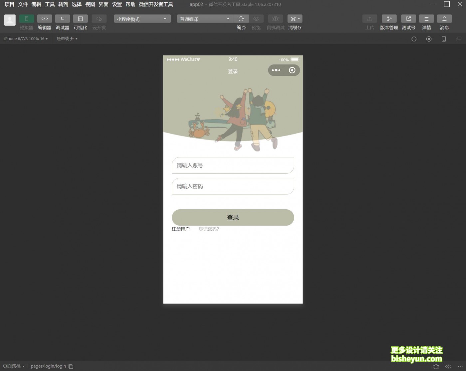Viewport: 466px width, 371px height.
Task: Click the cloud development icon
Action: point(99,19)
